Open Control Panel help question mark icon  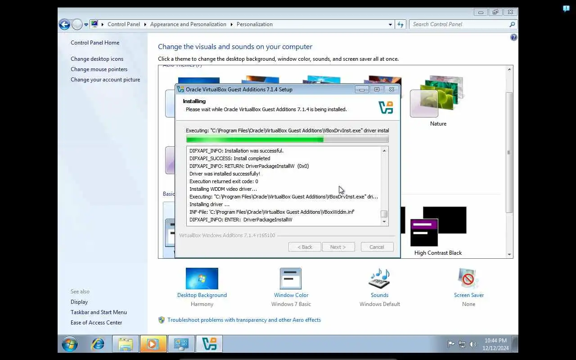pyautogui.click(x=513, y=37)
